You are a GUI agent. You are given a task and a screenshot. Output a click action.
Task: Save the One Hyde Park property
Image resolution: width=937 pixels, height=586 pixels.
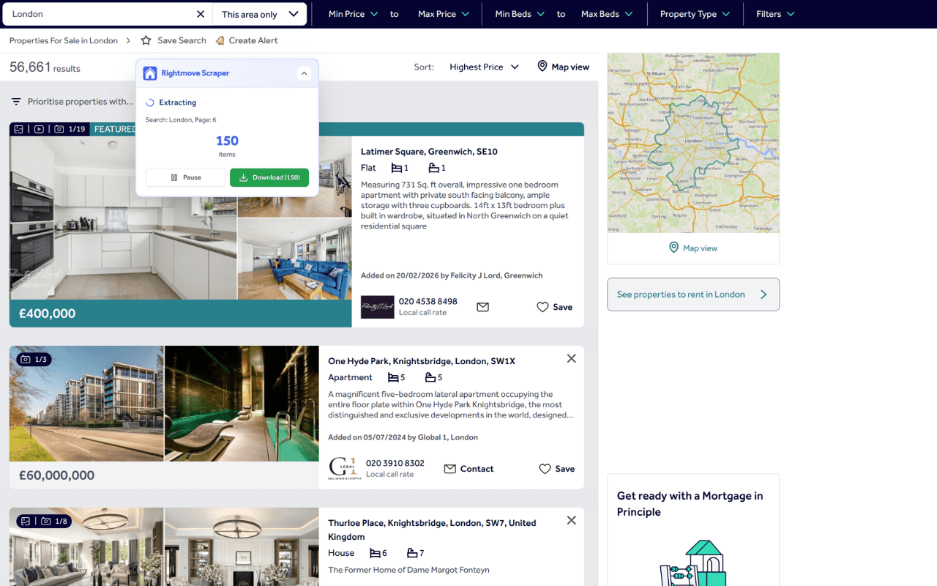545,469
